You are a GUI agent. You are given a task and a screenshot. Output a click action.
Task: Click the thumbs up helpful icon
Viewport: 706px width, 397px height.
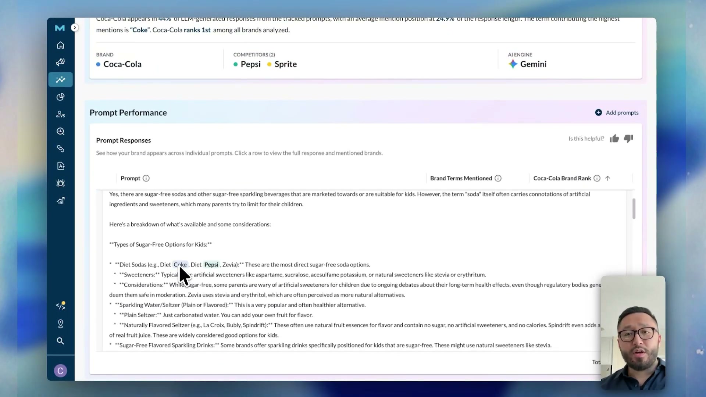click(x=614, y=139)
